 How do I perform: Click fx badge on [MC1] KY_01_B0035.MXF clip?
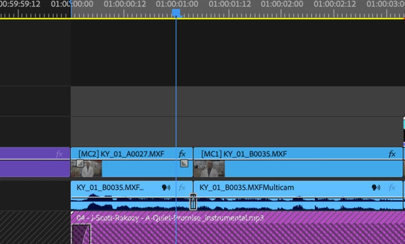tap(392, 154)
